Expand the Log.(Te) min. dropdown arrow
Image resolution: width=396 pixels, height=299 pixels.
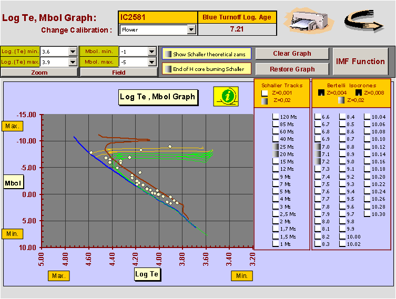pyautogui.click(x=73, y=51)
